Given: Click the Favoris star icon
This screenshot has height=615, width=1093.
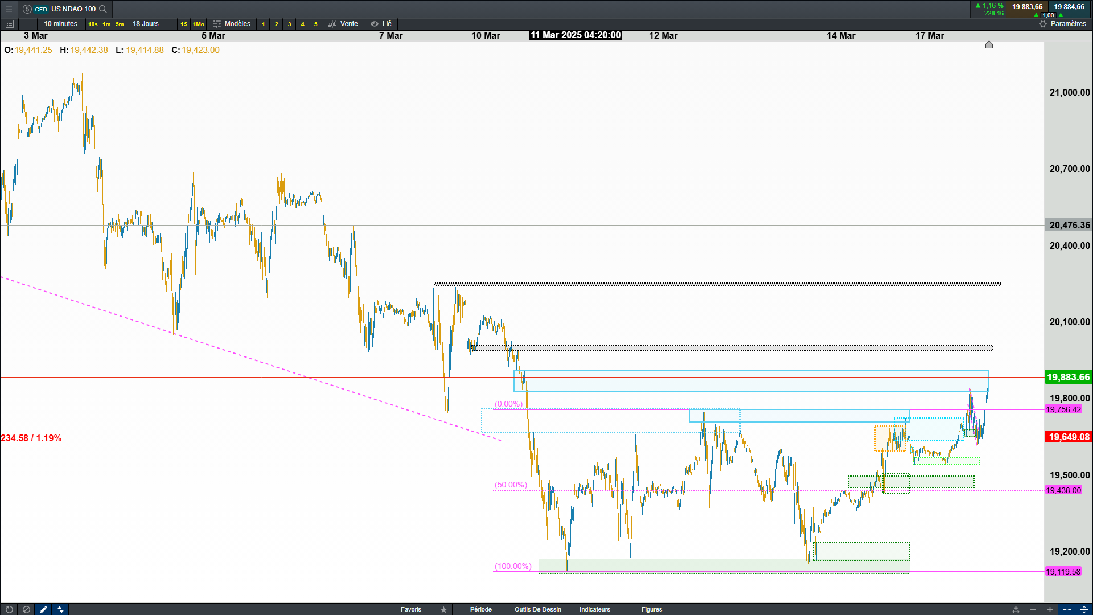Looking at the screenshot, I should coord(443,609).
